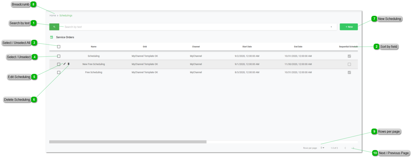Toggle the select all checkbox in header
This screenshot has width=412, height=158.
(x=59, y=47)
